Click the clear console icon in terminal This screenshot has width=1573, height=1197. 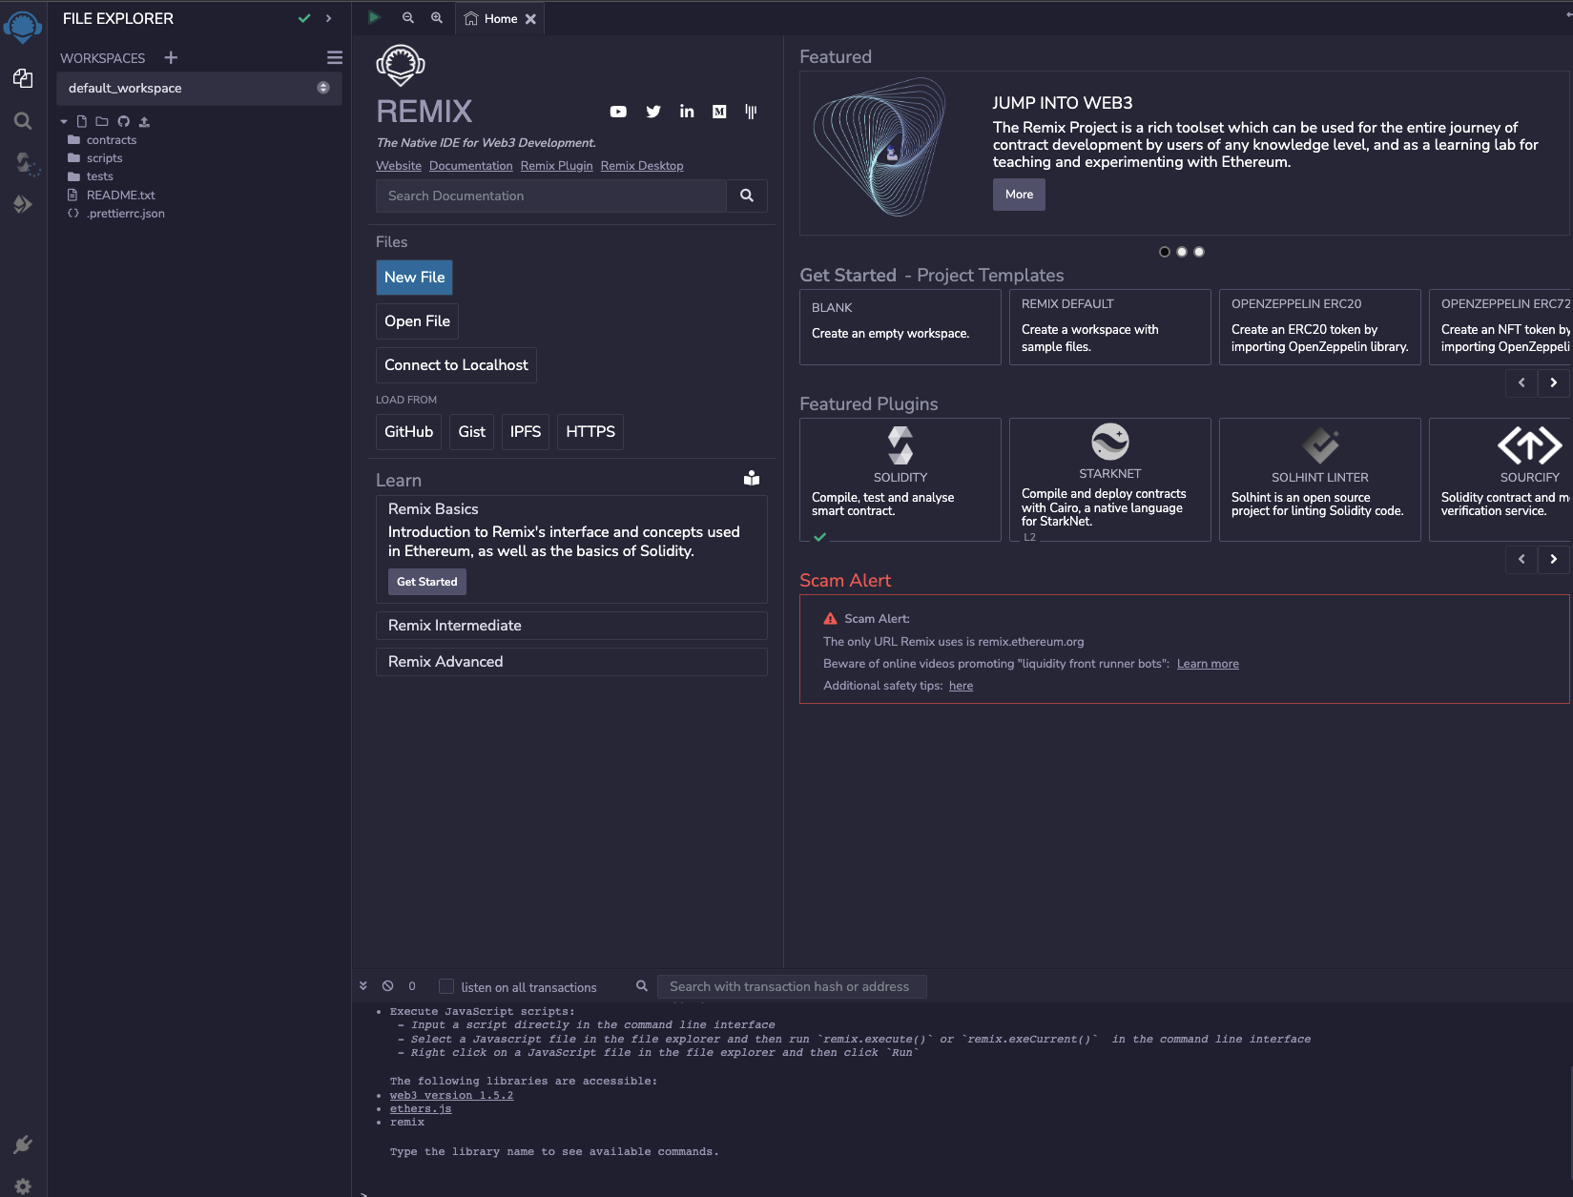point(388,986)
